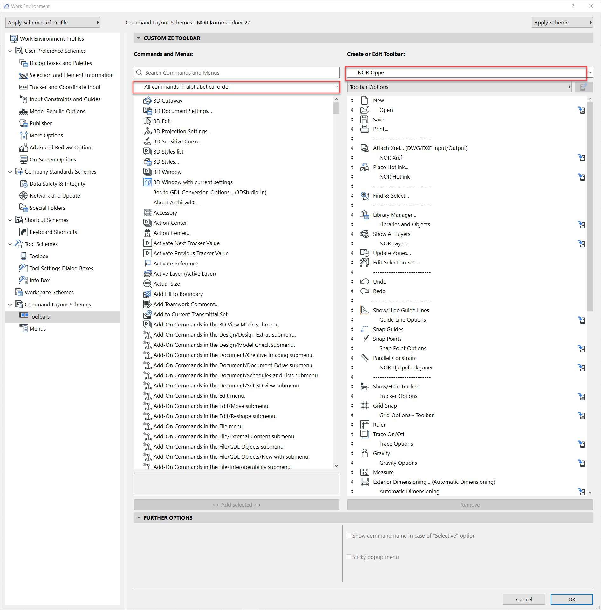Click the 3D Sensitive Cursor icon
601x610 pixels.
(147, 141)
